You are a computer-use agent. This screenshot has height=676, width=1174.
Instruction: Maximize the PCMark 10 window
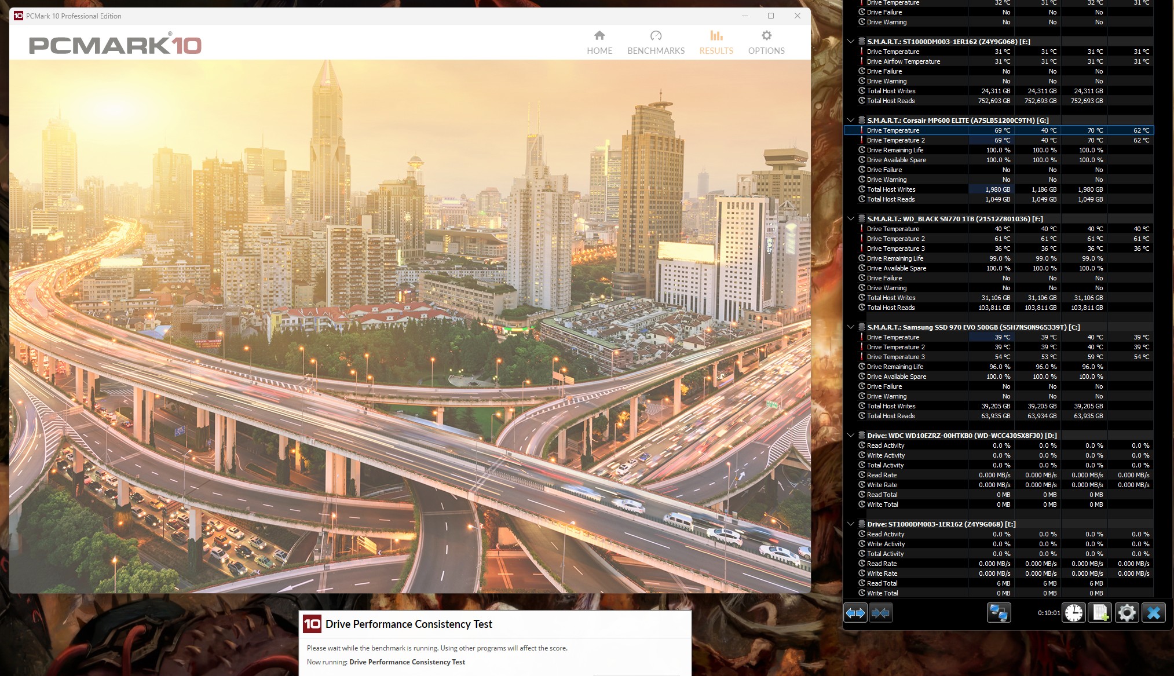[x=771, y=16]
